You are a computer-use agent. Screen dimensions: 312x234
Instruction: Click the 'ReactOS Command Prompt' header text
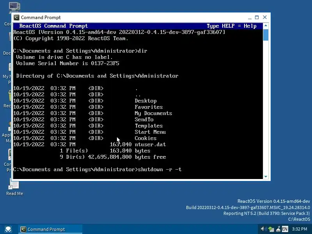click(x=53, y=26)
